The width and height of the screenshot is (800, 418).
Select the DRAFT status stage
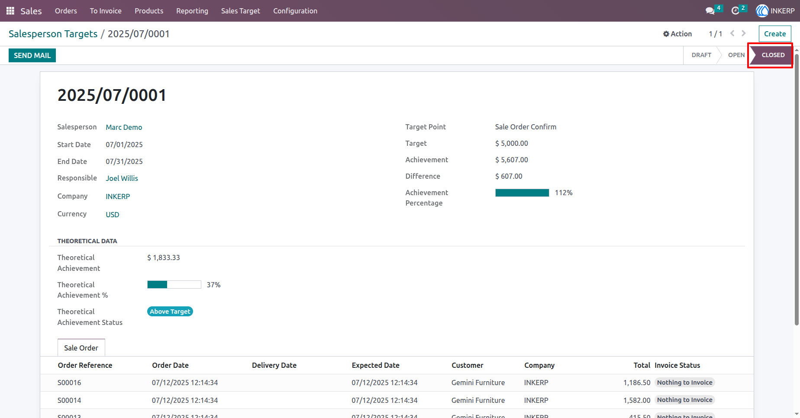coord(701,55)
